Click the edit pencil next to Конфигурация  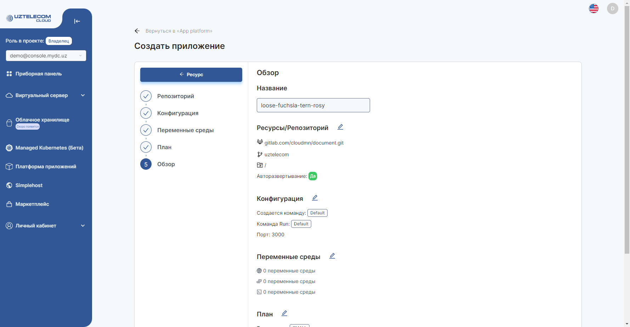[315, 198]
